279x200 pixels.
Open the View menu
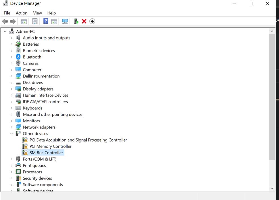37,13
